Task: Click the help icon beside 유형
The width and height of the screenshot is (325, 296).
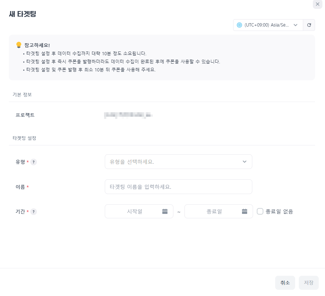Action: (34, 162)
